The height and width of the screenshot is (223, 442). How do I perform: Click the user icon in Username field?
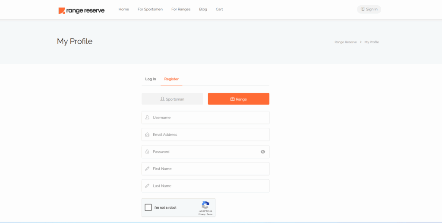click(147, 118)
